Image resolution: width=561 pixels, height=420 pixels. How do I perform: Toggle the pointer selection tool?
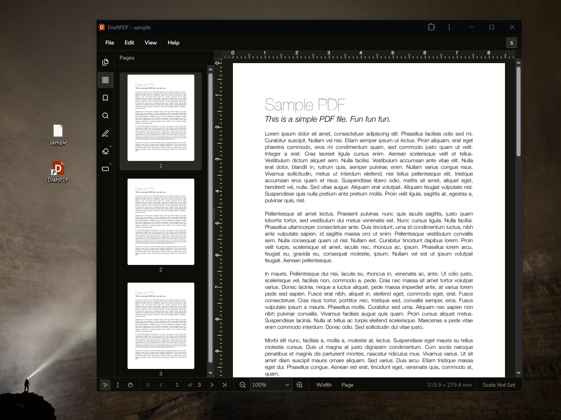coord(105,385)
